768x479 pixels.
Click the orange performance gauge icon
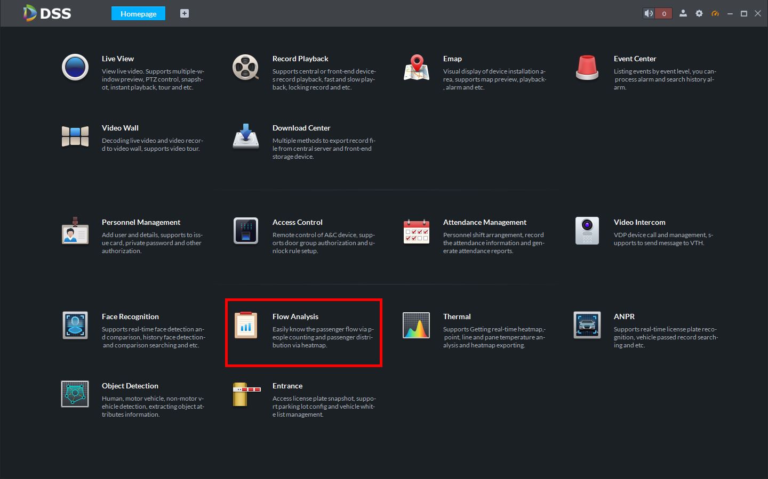pos(715,13)
